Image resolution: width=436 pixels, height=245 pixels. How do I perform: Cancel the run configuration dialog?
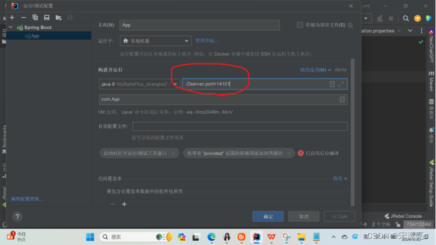(x=304, y=216)
